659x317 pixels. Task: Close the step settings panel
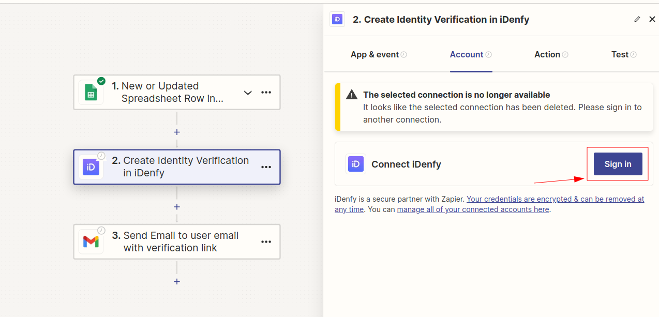(x=652, y=19)
